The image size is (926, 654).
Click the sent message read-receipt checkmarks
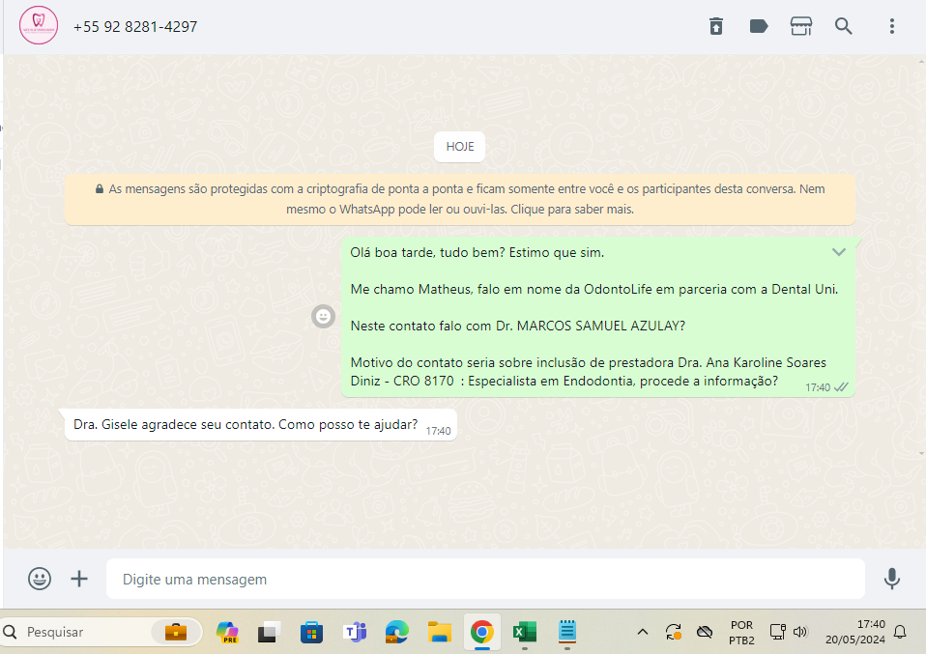[x=842, y=387]
